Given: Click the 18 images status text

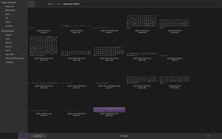Looking at the screenshot, I should pos(124,136).
